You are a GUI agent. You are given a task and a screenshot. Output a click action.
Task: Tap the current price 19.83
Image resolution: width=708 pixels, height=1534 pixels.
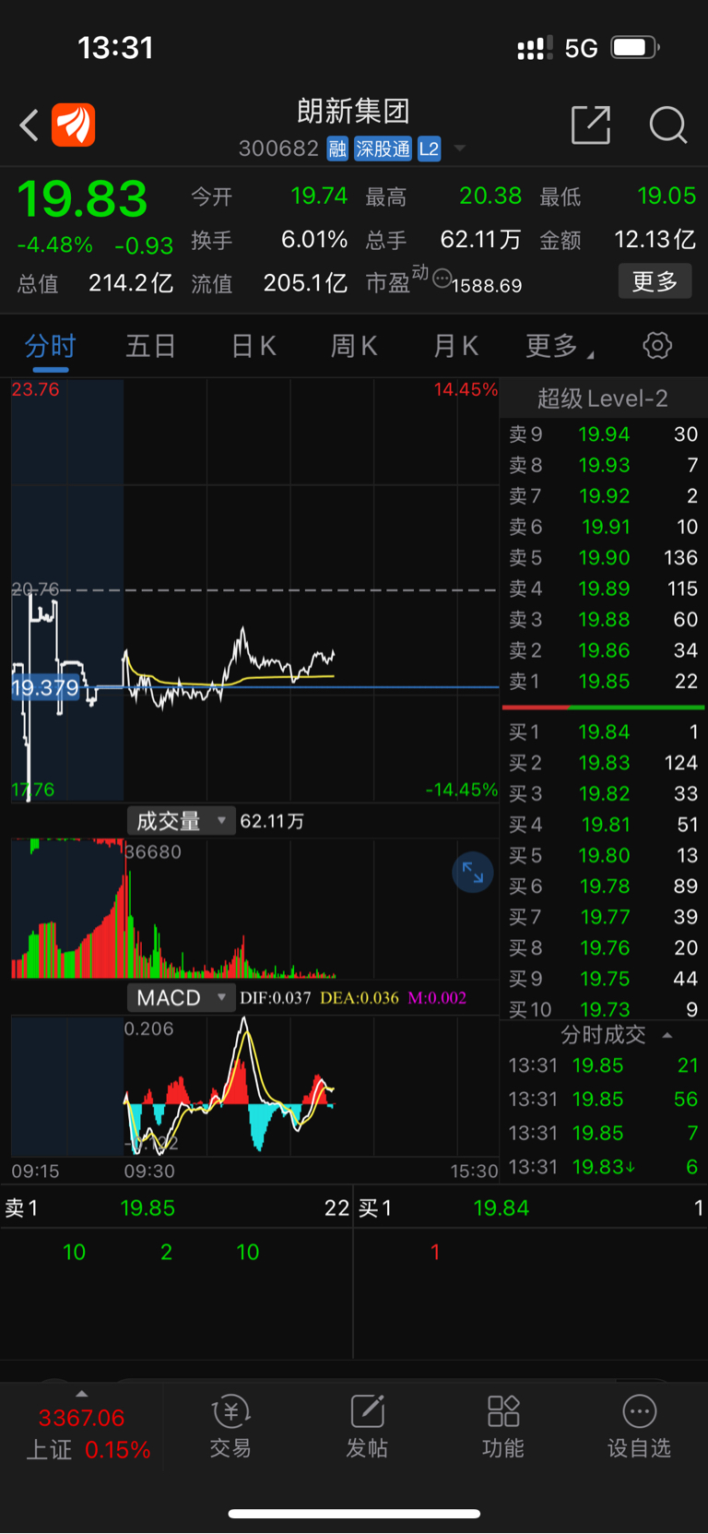[83, 198]
